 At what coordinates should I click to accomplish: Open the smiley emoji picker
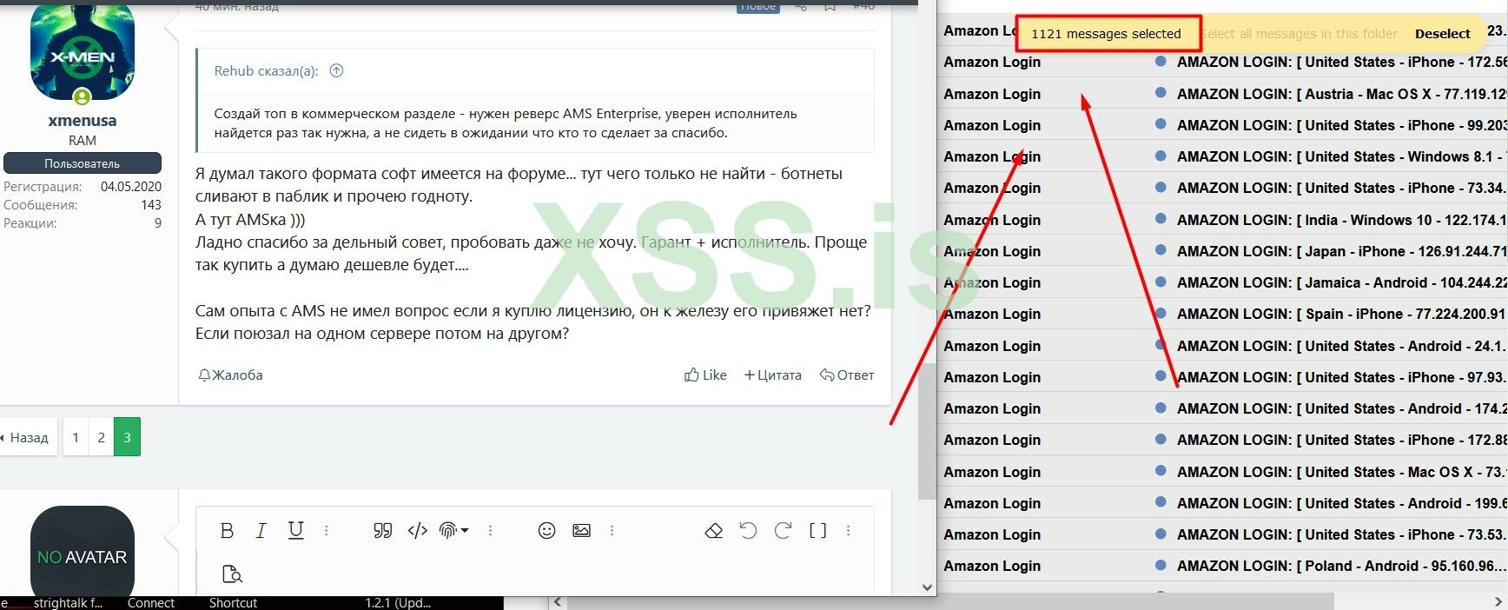(546, 530)
